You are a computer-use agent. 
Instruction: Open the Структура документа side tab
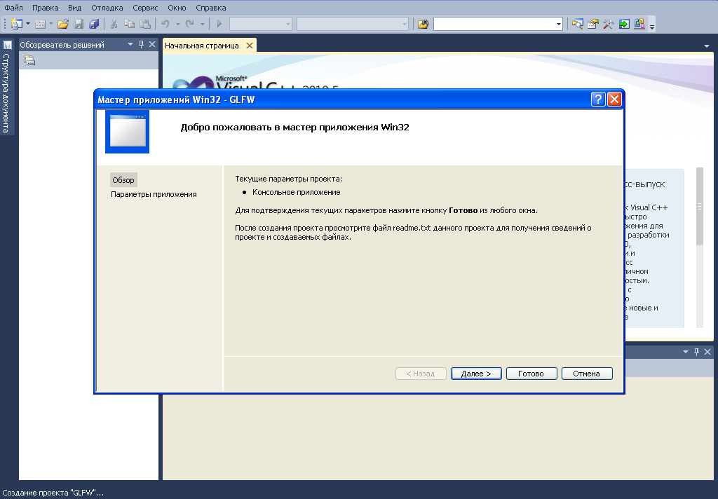tap(7, 87)
